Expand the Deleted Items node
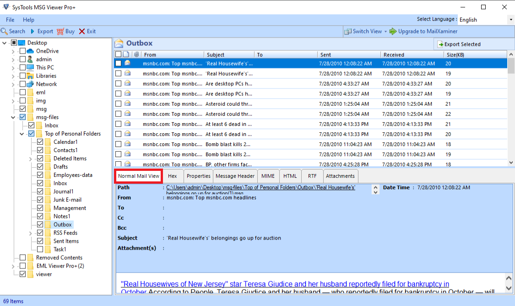The image size is (515, 306). click(x=31, y=159)
